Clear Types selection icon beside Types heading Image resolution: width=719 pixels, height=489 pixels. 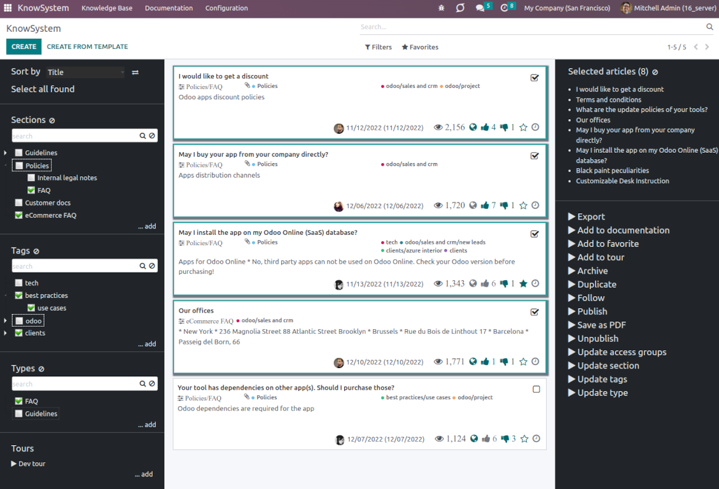[x=41, y=369]
